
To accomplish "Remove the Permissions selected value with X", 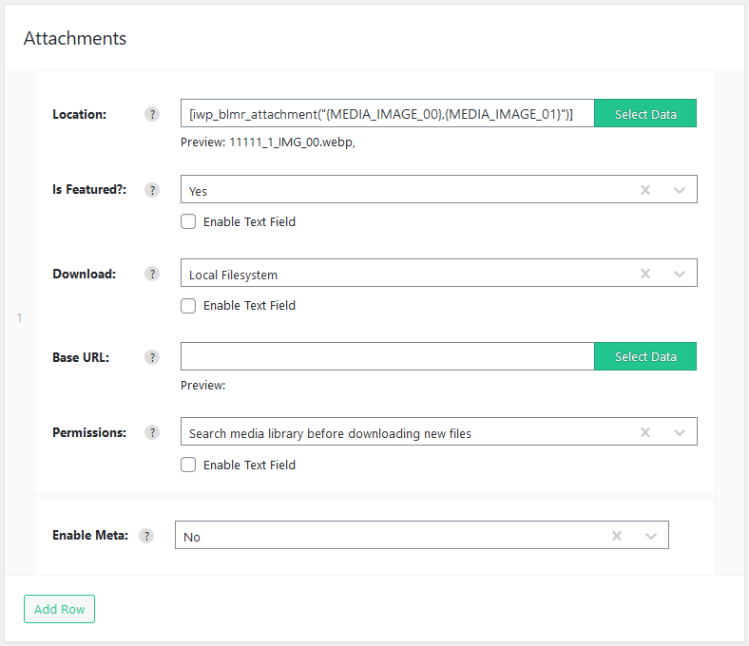I will (x=645, y=432).
